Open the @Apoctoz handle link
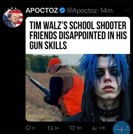133x134 pixels. click(82, 11)
